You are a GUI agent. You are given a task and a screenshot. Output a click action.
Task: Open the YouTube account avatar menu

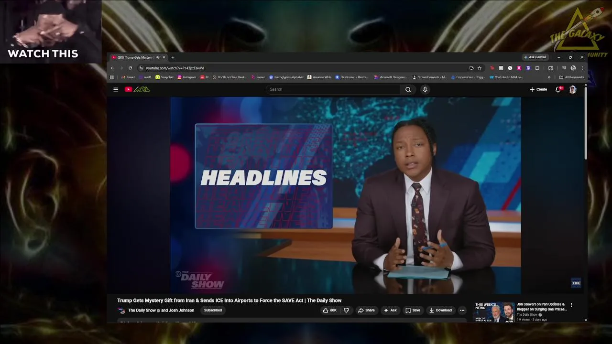[x=573, y=89]
